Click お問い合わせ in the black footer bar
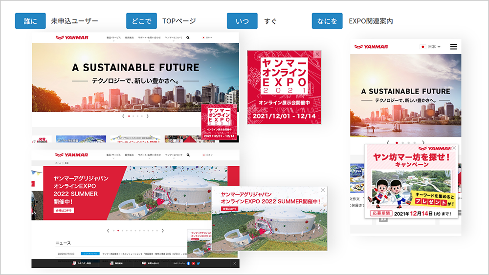 (x=151, y=263)
